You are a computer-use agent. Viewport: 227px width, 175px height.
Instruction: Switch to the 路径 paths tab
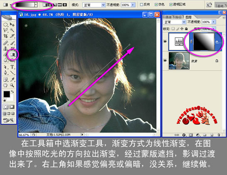click(178, 17)
